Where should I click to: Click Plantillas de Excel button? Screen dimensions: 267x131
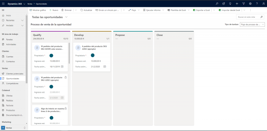pyautogui.click(x=177, y=10)
